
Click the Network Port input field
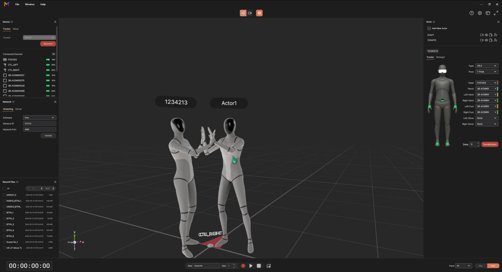(39, 129)
